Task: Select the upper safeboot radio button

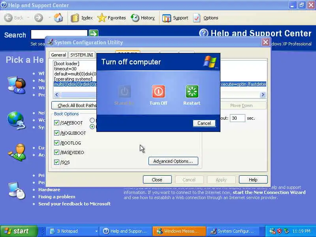Action: click(x=92, y=120)
